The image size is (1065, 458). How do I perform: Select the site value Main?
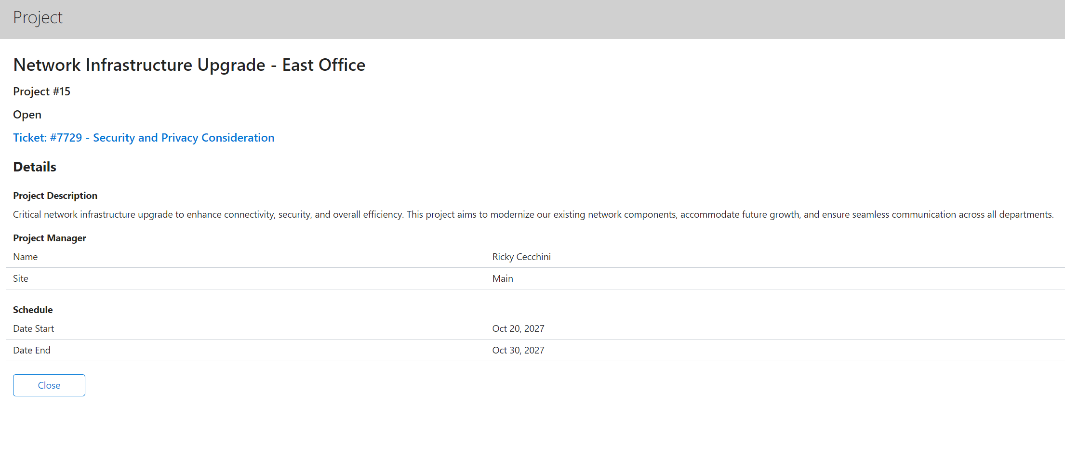tap(503, 278)
